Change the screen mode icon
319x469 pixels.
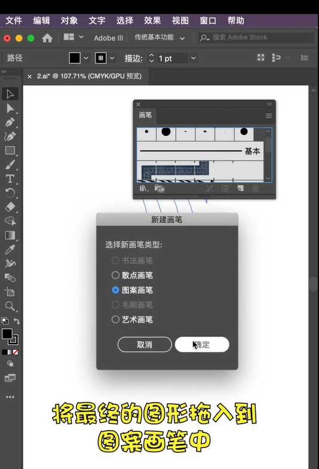click(x=10, y=378)
